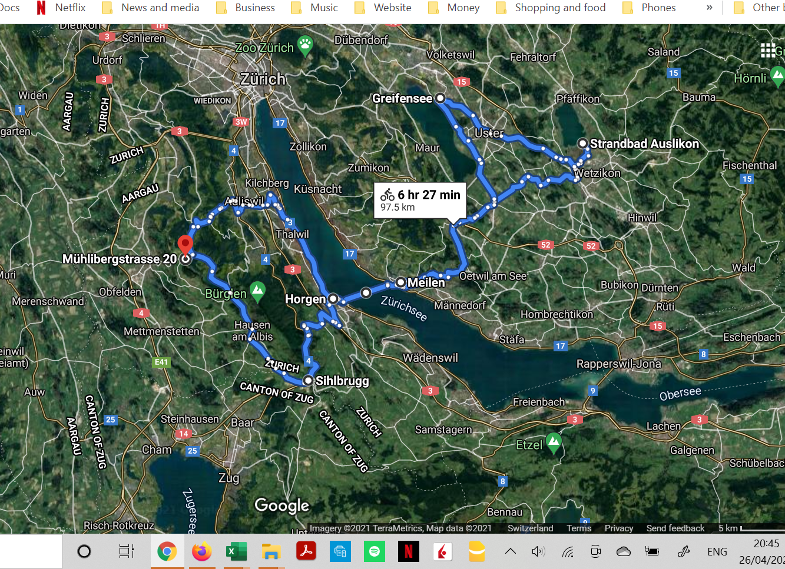Click the Horgen route waypoint

[333, 299]
